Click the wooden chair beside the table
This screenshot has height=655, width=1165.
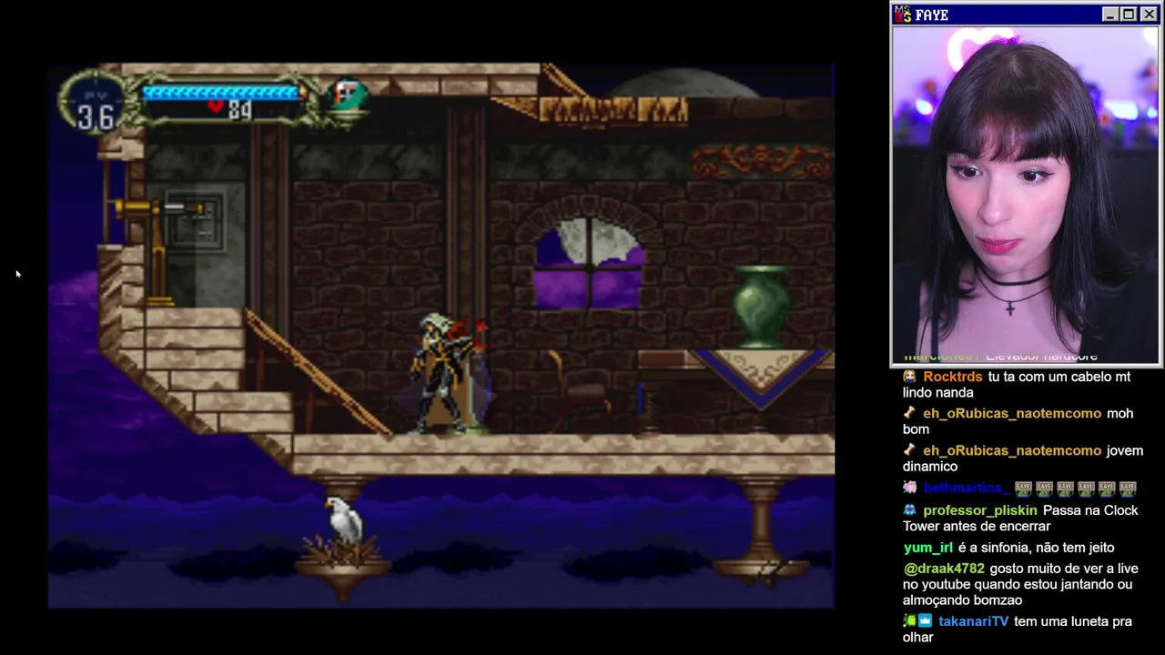click(x=579, y=391)
